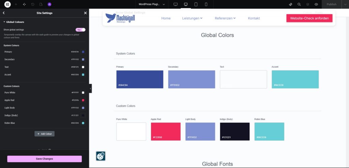This screenshot has width=349, height=168.
Task: Switch to tablet responsive view
Action: [196, 4]
